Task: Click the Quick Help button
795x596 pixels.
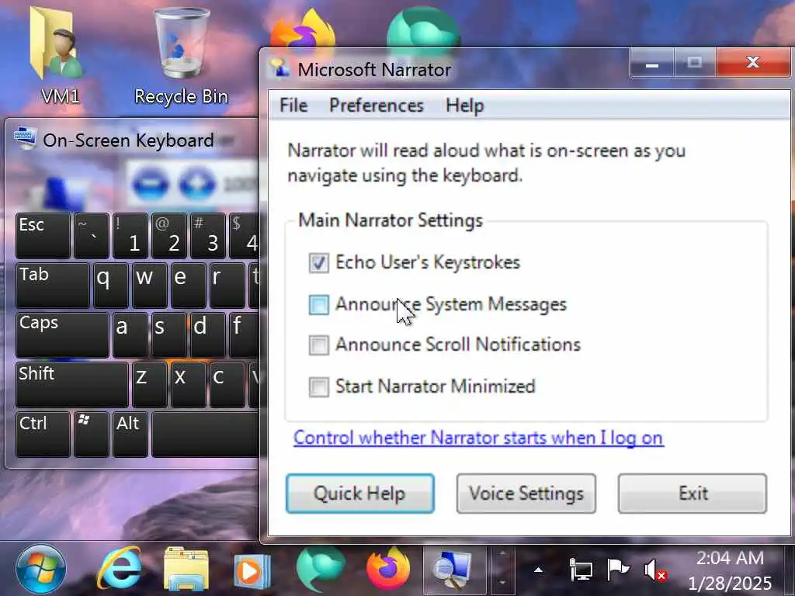Action: click(x=360, y=494)
